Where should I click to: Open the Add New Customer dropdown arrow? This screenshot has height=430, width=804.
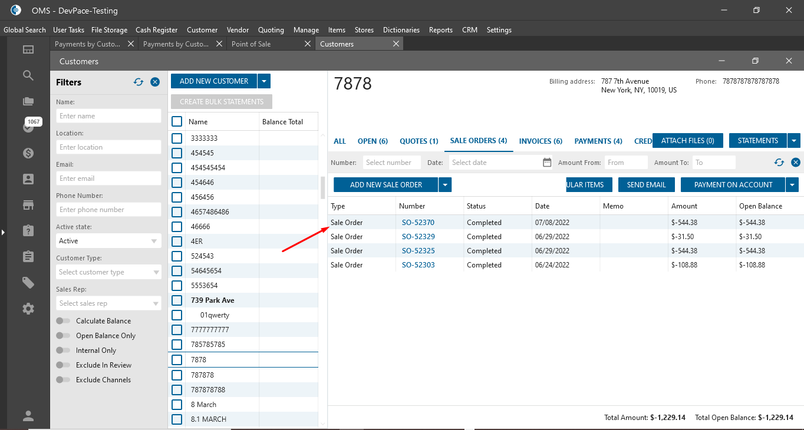click(x=264, y=81)
